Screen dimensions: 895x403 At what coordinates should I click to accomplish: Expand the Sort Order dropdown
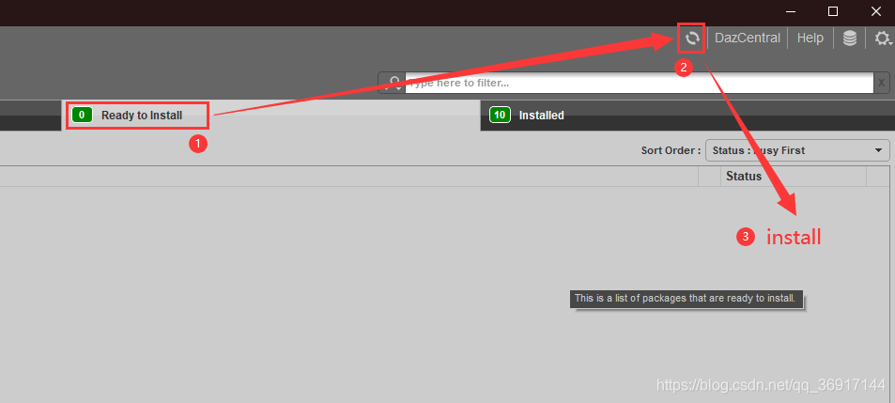(797, 150)
